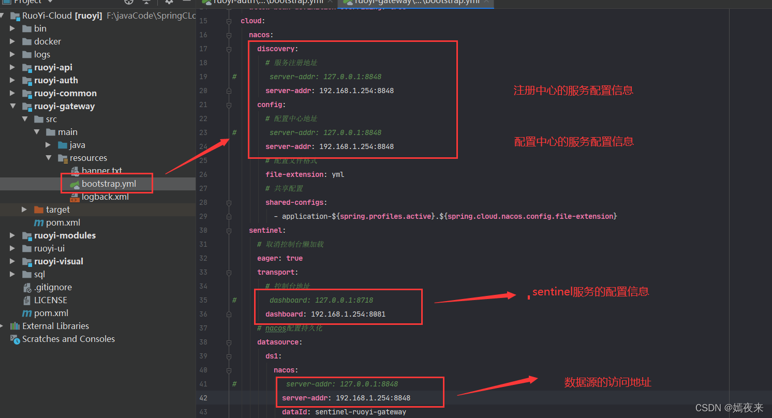The height and width of the screenshot is (418, 772).
Task: Expand the ruoyi-api module arrow
Action: coord(12,68)
